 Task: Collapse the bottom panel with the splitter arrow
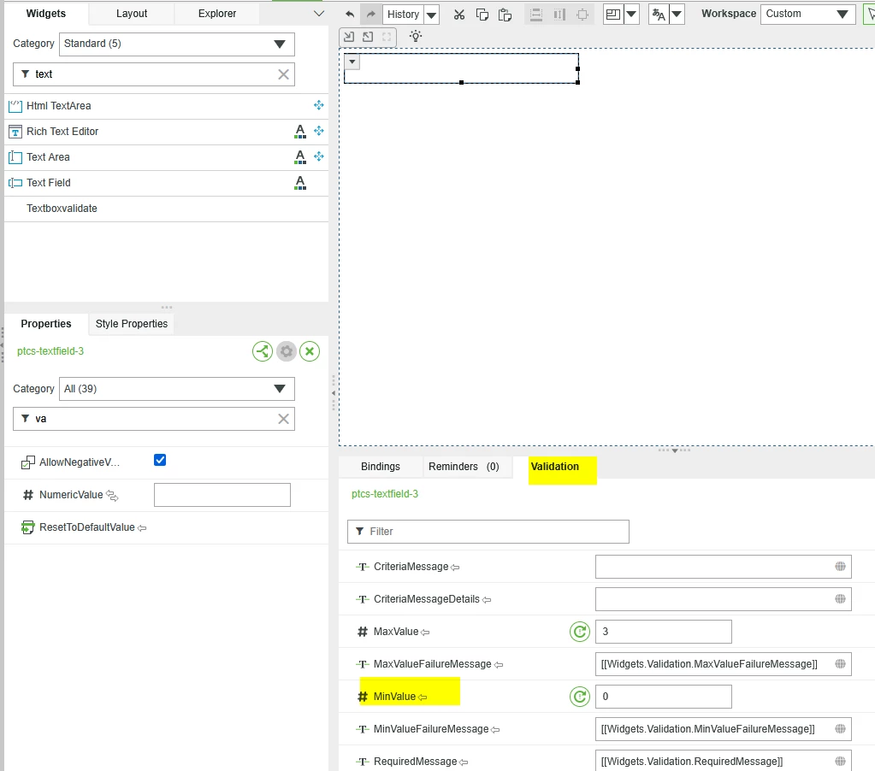675,450
